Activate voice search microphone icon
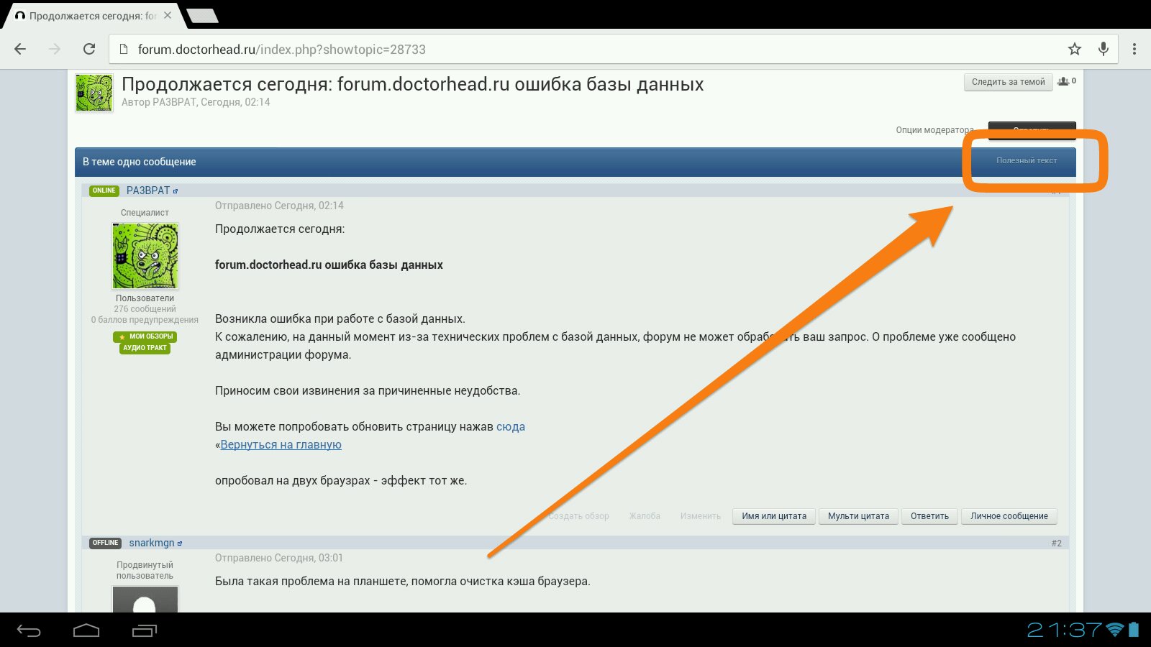1151x647 pixels. coord(1103,49)
